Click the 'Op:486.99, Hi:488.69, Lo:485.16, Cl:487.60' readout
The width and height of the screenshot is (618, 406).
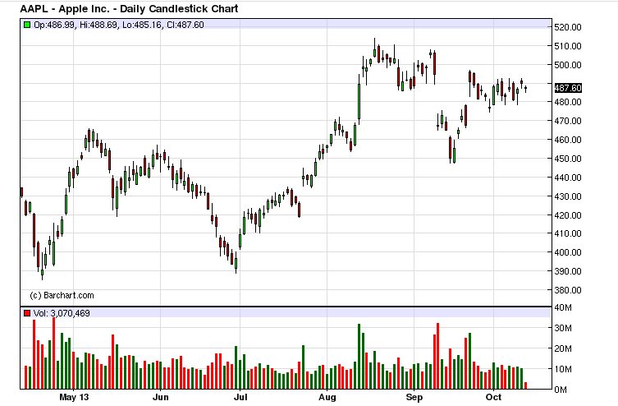[x=119, y=25]
